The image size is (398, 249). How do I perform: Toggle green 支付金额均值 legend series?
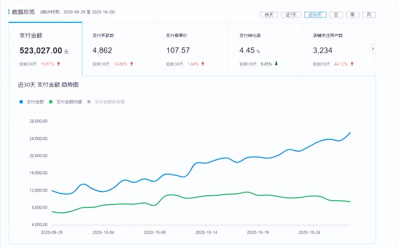(x=66, y=102)
